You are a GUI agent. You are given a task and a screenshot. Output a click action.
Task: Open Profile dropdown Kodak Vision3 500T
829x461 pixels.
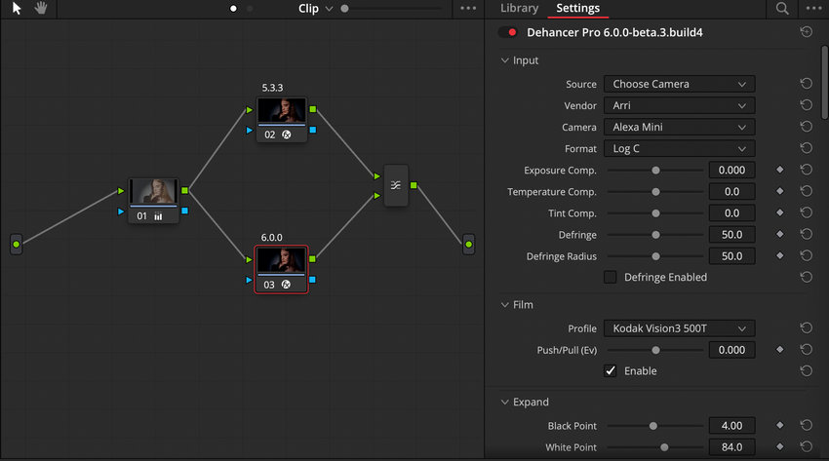click(x=680, y=328)
